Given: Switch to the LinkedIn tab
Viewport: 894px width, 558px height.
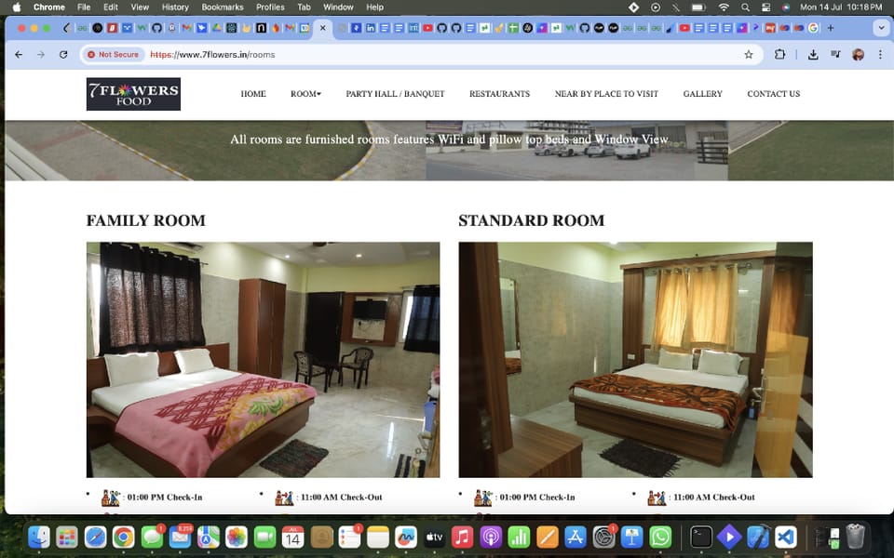Looking at the screenshot, I should [x=371, y=28].
